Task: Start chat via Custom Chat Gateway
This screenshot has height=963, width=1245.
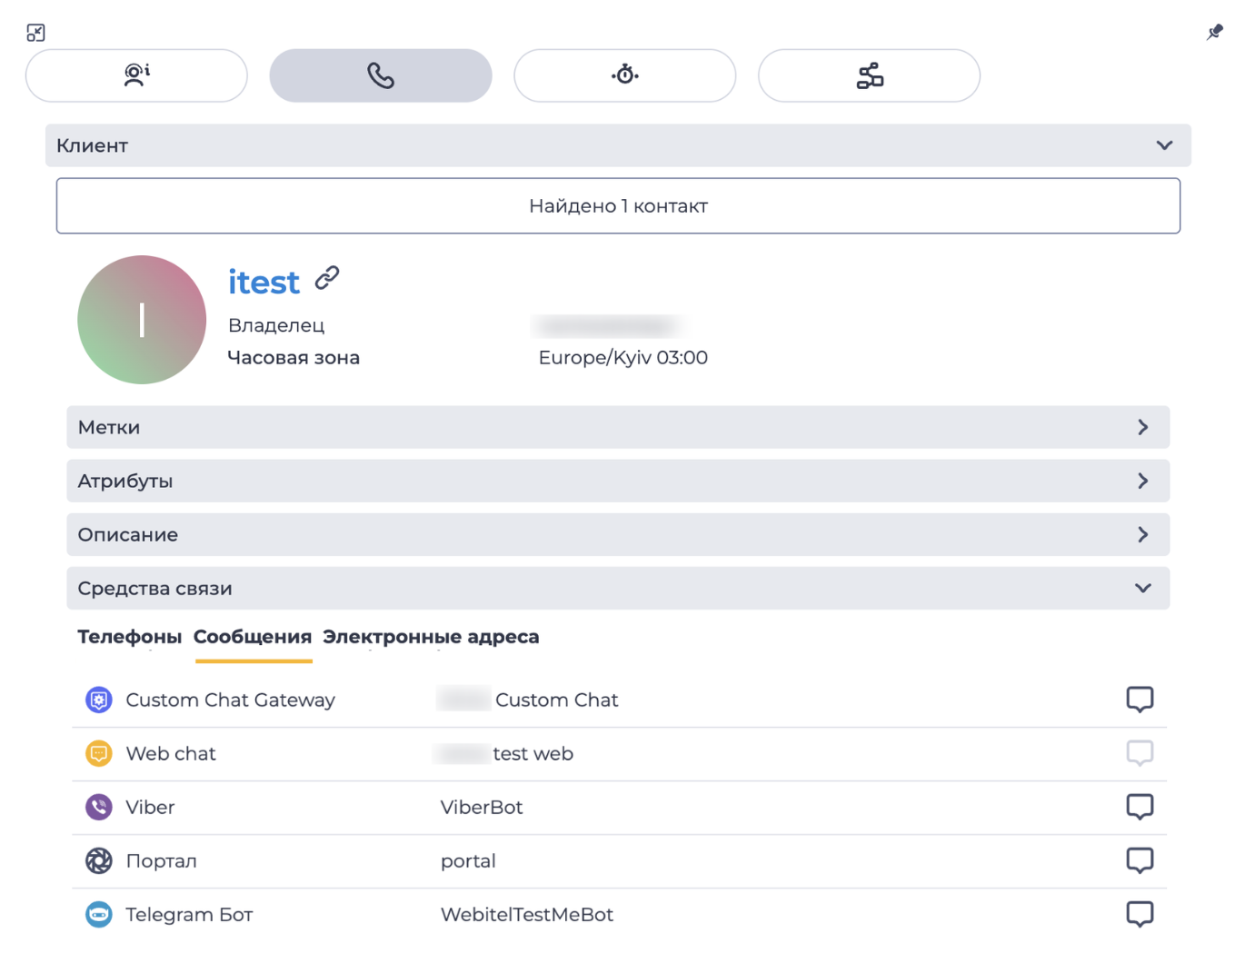Action: click(x=1140, y=700)
